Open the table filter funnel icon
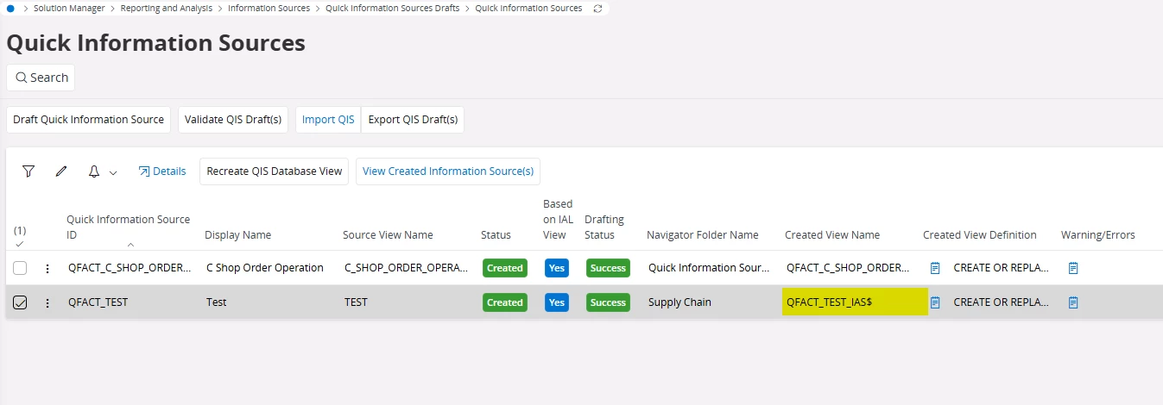The image size is (1163, 405). [28, 171]
